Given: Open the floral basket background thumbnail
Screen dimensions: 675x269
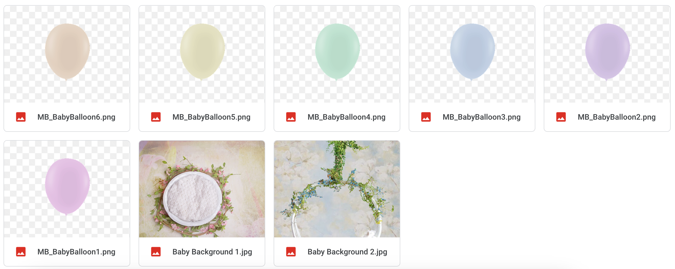Looking at the screenshot, I should click(202, 189).
